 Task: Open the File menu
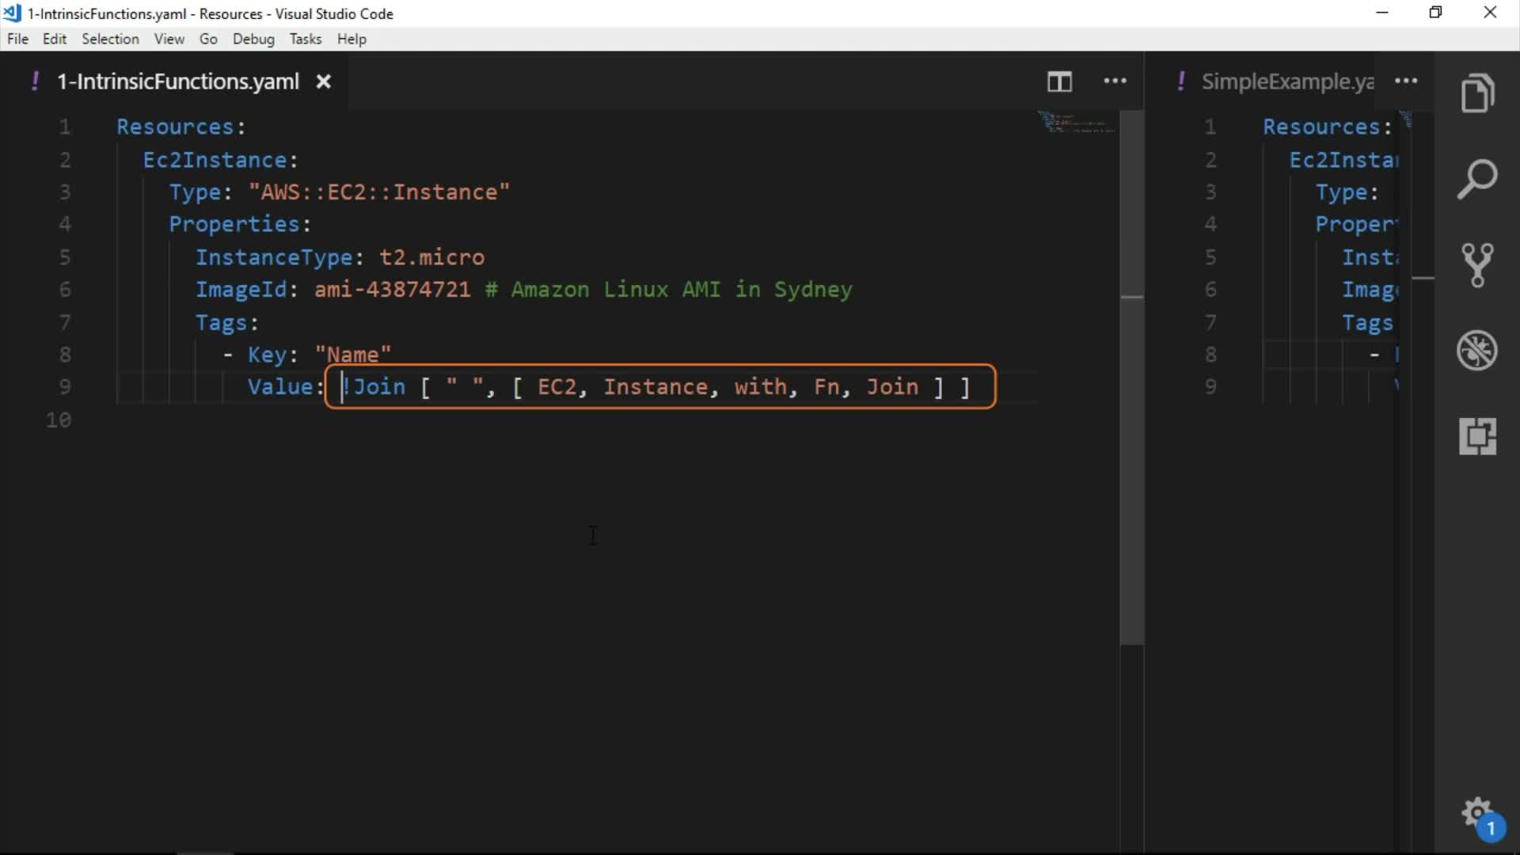point(17,39)
